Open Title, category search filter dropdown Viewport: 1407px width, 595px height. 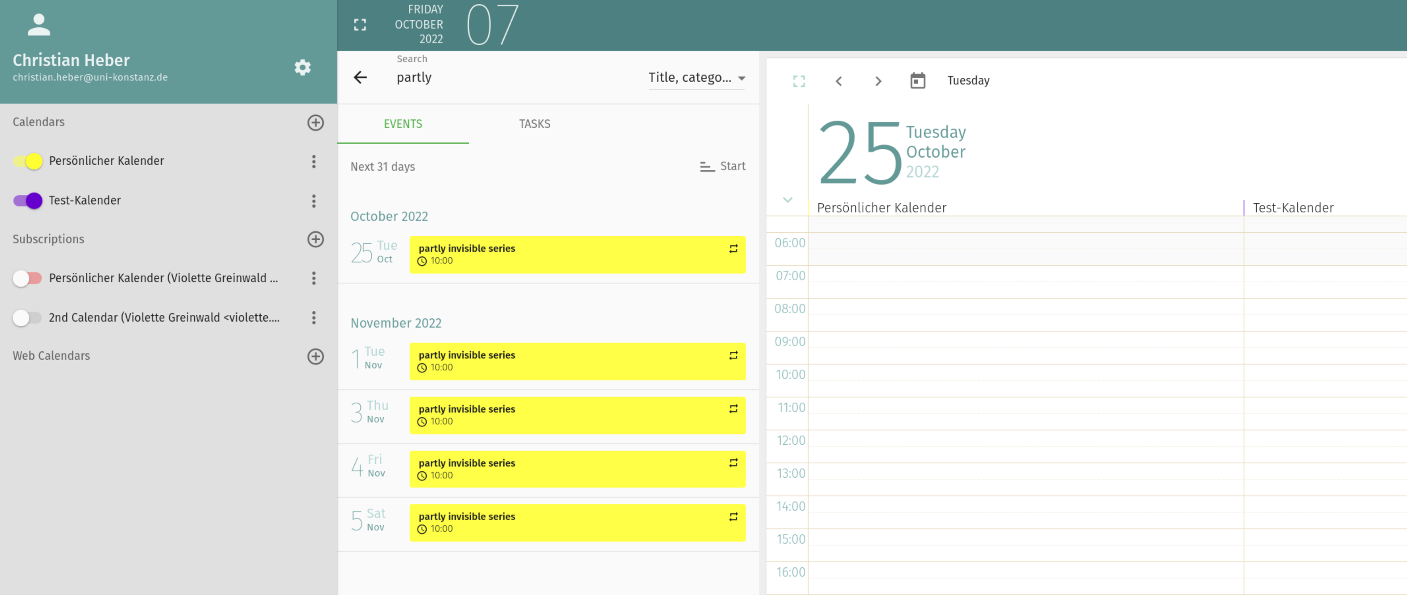click(696, 78)
